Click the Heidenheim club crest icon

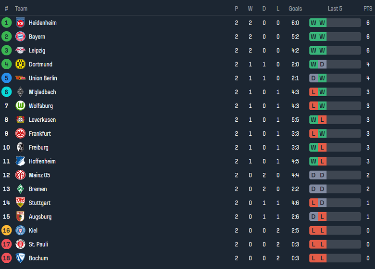pyautogui.click(x=20, y=23)
